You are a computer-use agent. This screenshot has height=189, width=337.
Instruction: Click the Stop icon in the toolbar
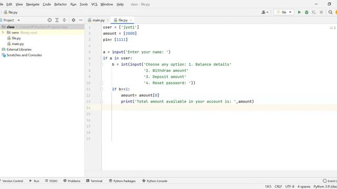321,12
